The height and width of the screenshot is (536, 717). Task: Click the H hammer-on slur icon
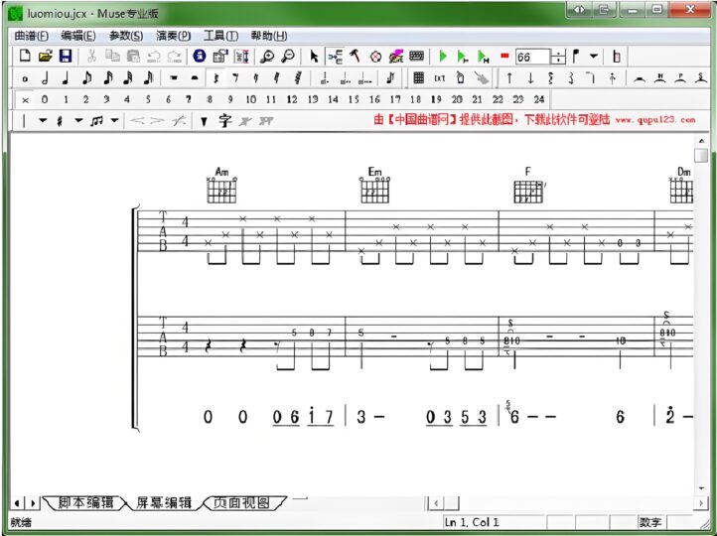coord(659,78)
